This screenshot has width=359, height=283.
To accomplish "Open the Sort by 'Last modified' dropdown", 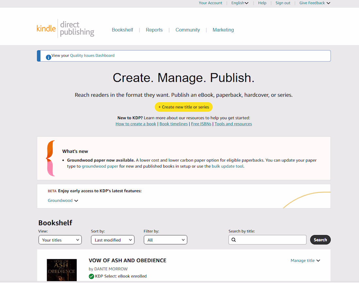I will point(113,240).
